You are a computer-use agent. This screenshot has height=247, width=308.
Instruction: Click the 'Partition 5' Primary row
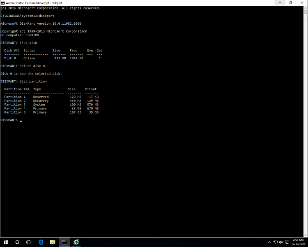coord(51,112)
